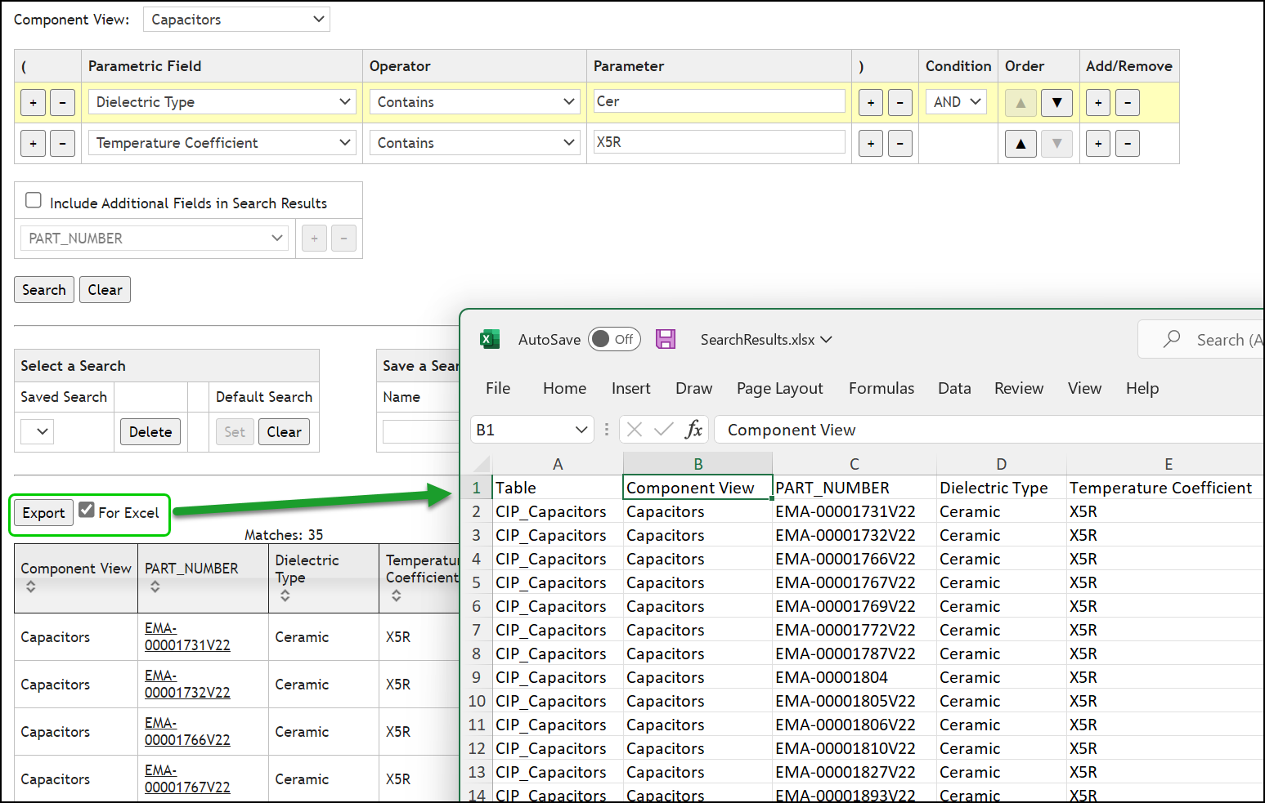The image size is (1265, 803).
Task: Open the EMA-00001731V22 part number link
Action: click(186, 636)
